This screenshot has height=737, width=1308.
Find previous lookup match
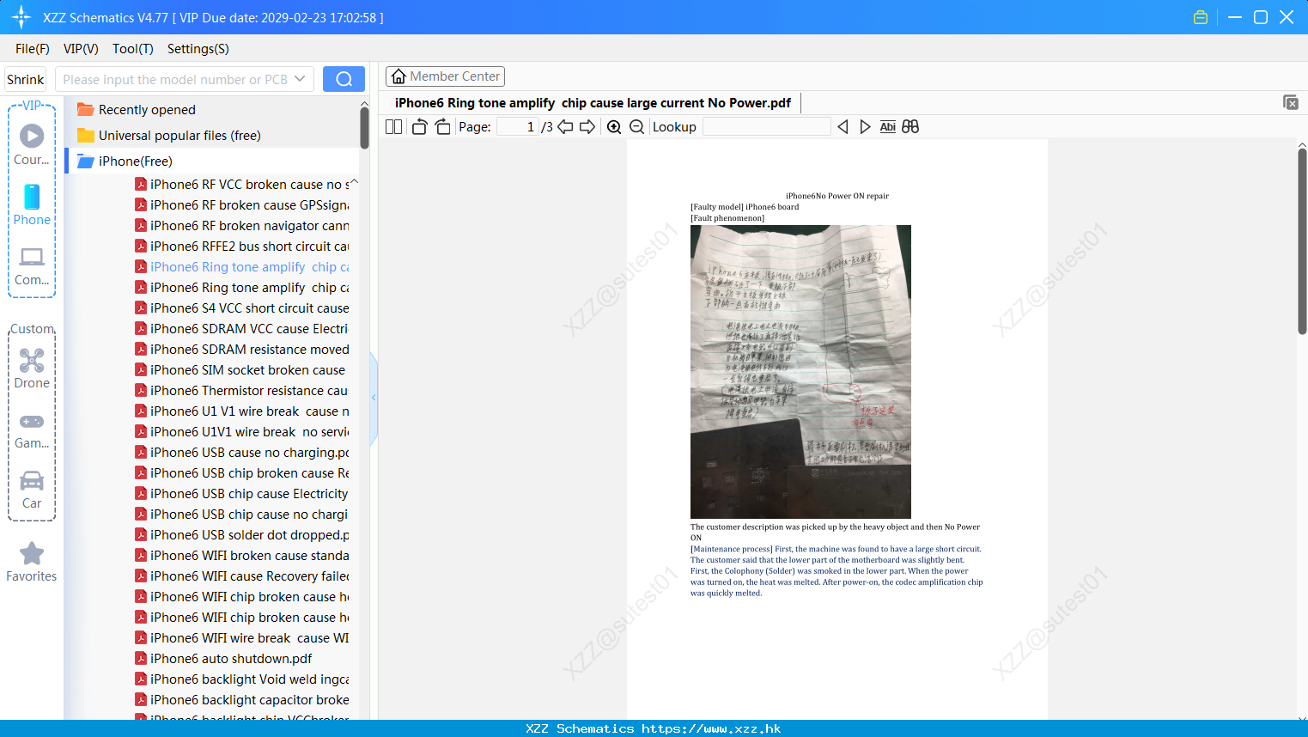843,127
